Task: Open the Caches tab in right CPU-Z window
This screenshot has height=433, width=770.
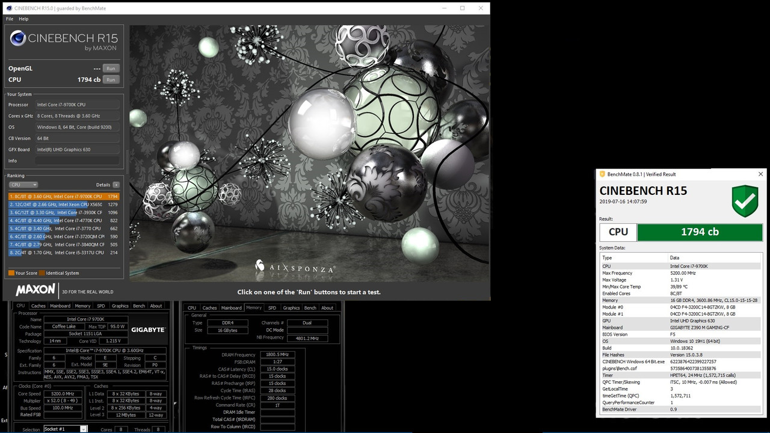Action: pyautogui.click(x=209, y=308)
